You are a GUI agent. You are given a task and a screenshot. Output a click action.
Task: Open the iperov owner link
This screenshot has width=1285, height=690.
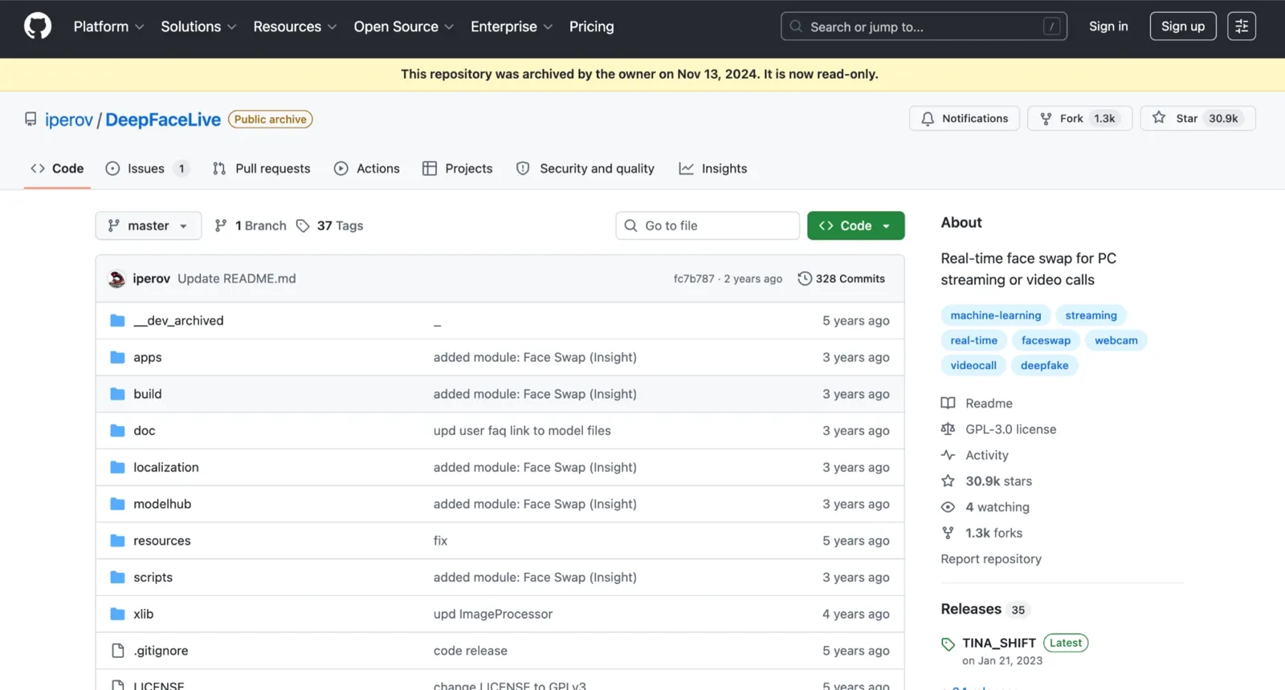pos(69,120)
